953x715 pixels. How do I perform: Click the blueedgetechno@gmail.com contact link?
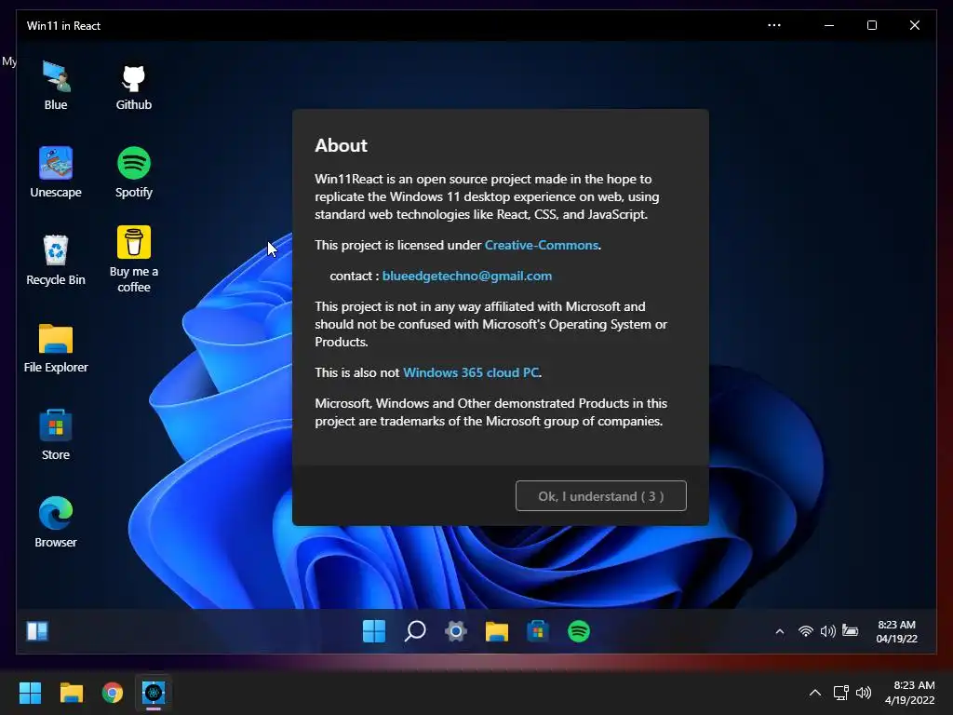467,276
